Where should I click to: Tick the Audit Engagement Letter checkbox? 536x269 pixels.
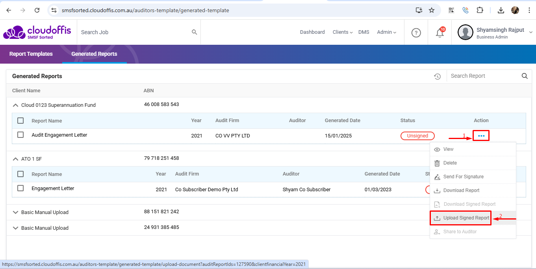(x=20, y=135)
